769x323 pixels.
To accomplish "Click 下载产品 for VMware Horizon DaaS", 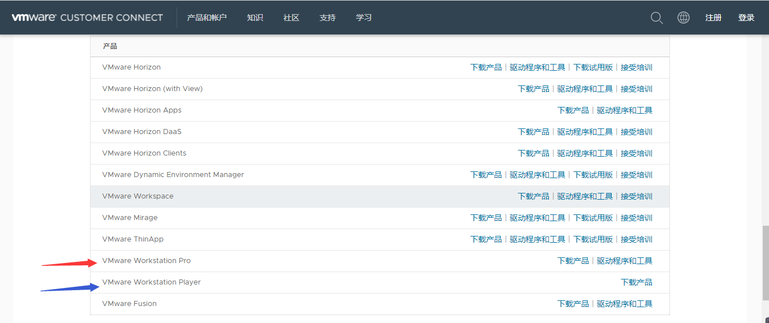I will (534, 132).
